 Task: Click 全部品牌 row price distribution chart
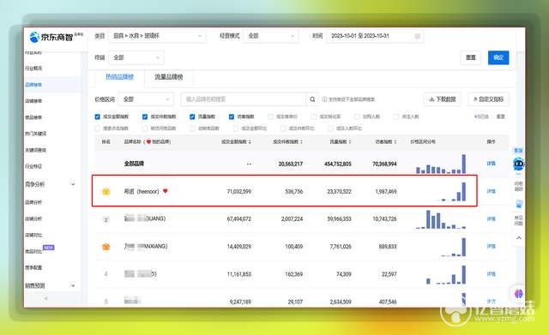pos(440,164)
